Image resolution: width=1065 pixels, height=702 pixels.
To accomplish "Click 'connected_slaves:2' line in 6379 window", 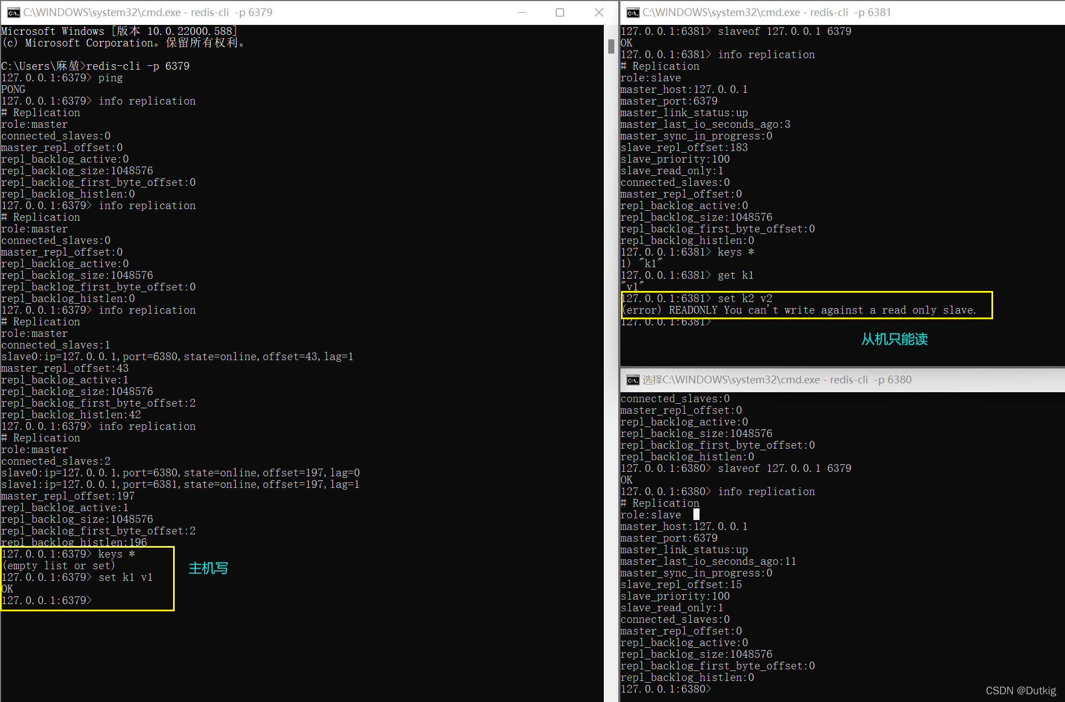I will 56,461.
